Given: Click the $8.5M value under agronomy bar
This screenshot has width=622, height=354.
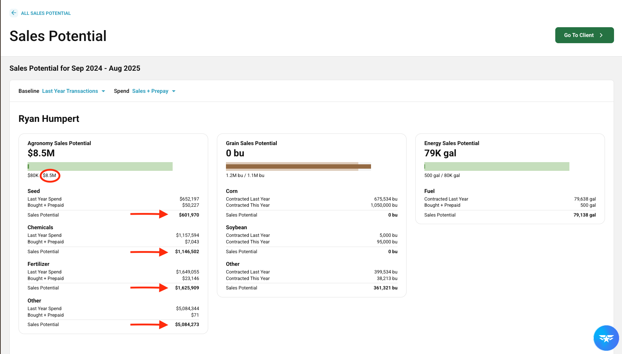Looking at the screenshot, I should point(50,176).
